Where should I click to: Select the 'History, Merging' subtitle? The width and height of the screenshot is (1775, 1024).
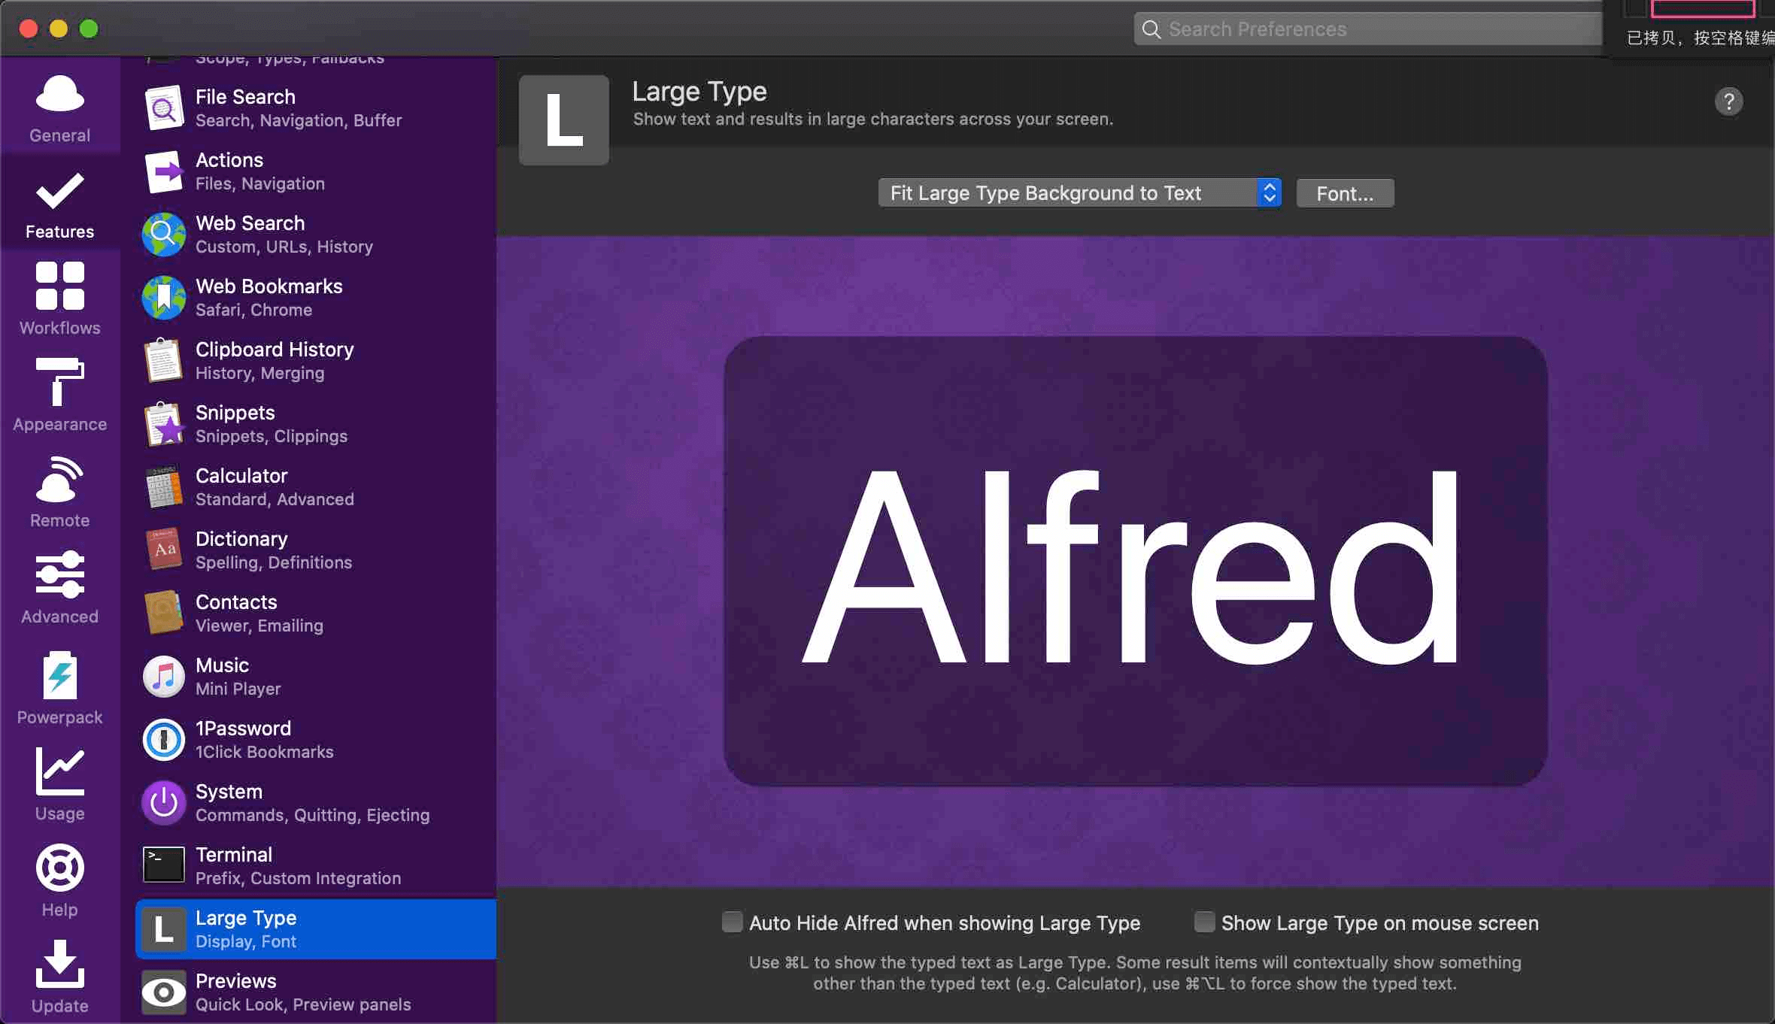tap(260, 374)
